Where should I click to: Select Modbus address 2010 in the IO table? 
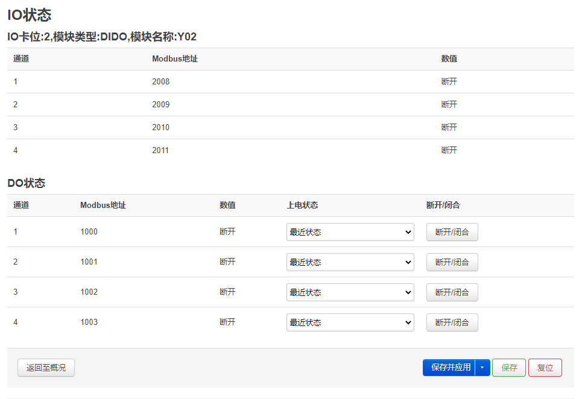pyautogui.click(x=160, y=128)
